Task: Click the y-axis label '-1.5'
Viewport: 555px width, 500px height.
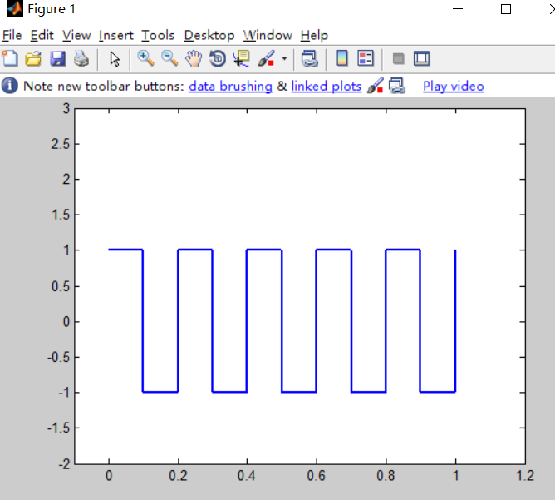Action: click(x=58, y=428)
